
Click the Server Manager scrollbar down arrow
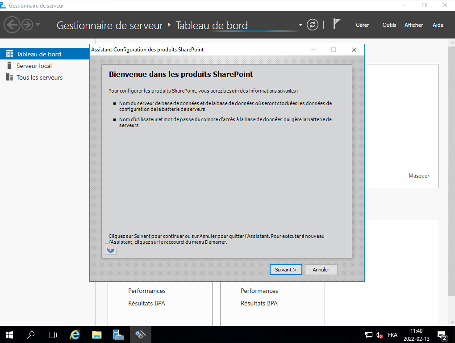[x=452, y=322]
